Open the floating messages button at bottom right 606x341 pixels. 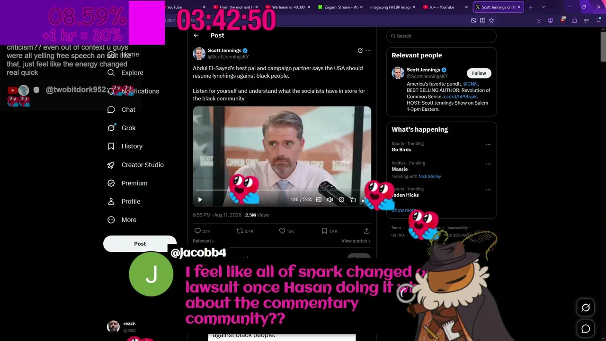586,329
